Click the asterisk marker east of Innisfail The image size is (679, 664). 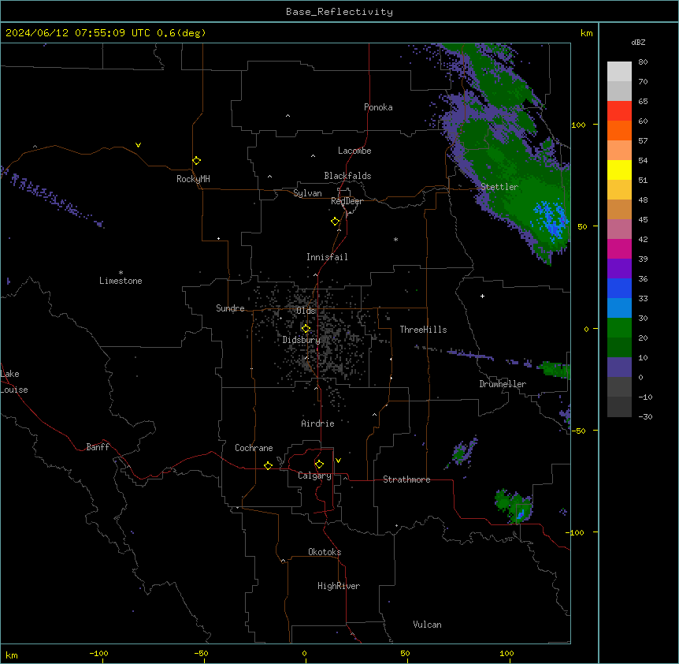[395, 239]
